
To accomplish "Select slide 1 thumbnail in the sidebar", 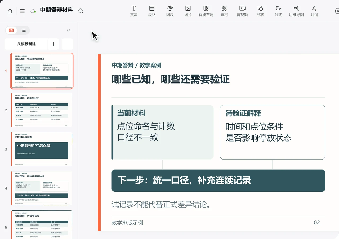I will (42, 71).
